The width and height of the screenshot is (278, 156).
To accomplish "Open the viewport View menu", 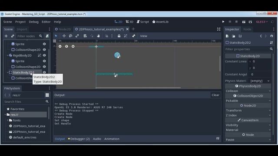I will [144, 36].
